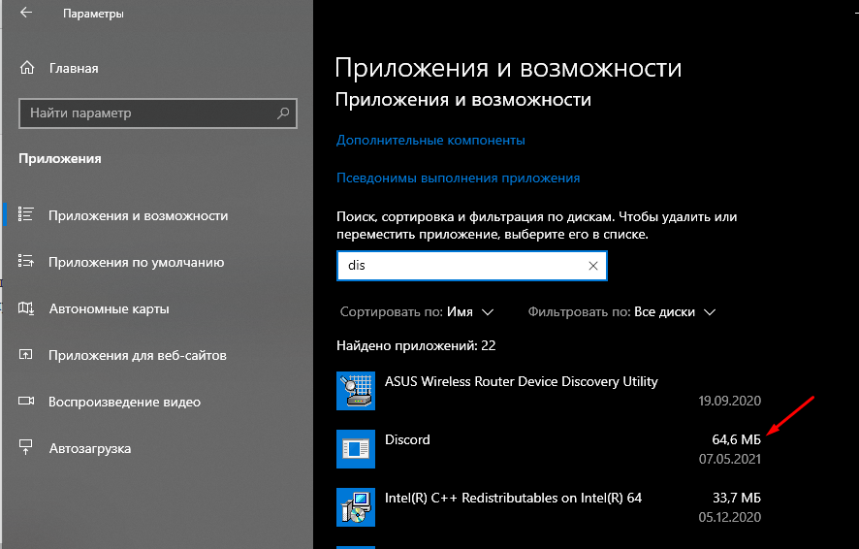
Task: Open Приложения по умолчанию sidebar section
Action: pos(136,262)
